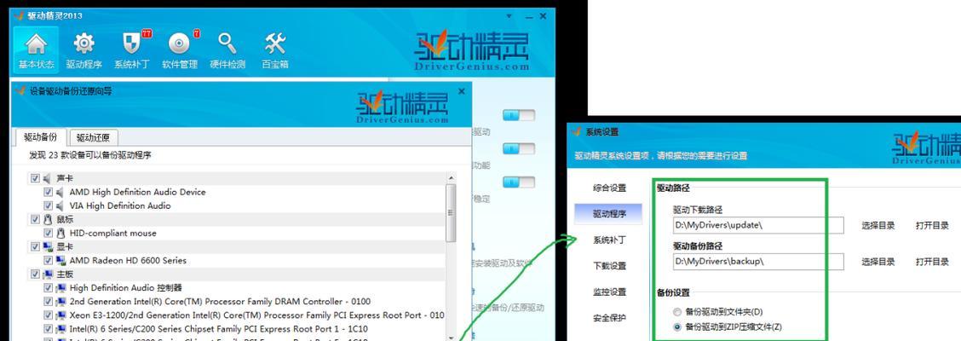
Task: Open the 基本状态 home icon
Action: (x=36, y=49)
